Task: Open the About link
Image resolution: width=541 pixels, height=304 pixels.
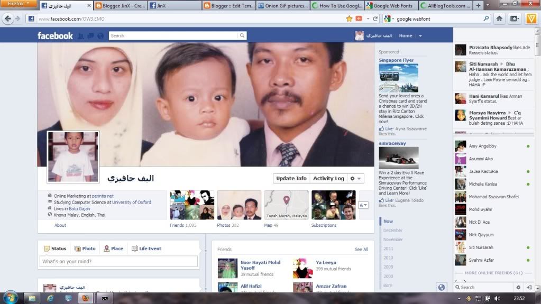Action: coord(60,225)
